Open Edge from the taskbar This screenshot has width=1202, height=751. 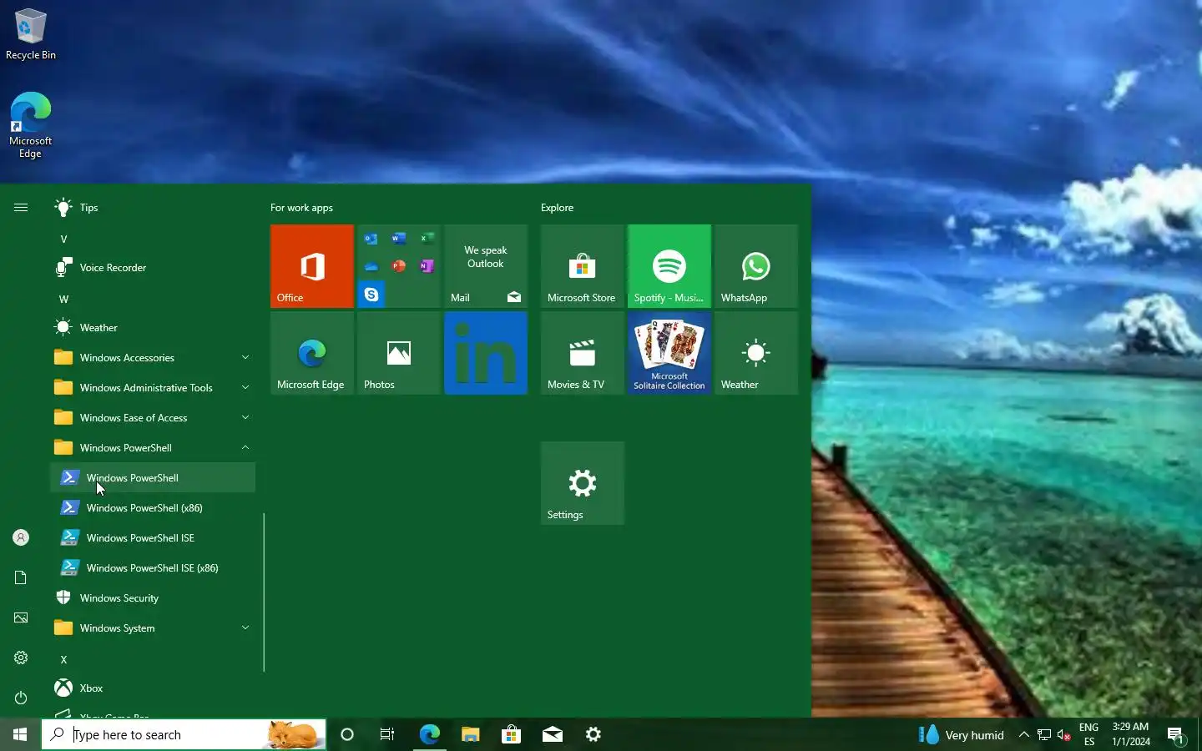pos(429,734)
